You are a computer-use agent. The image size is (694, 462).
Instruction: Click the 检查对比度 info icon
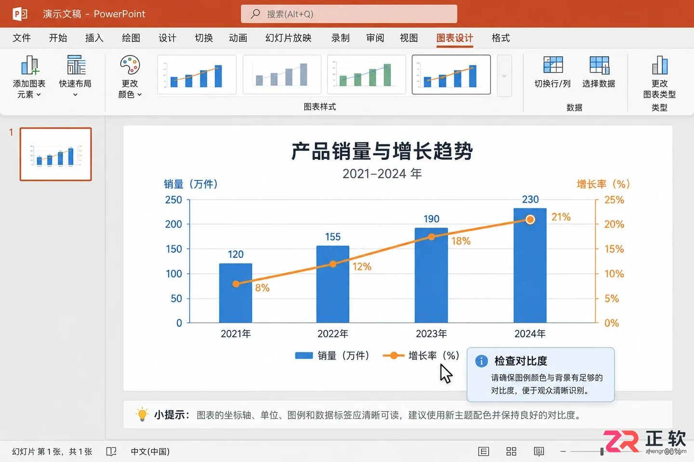(481, 361)
